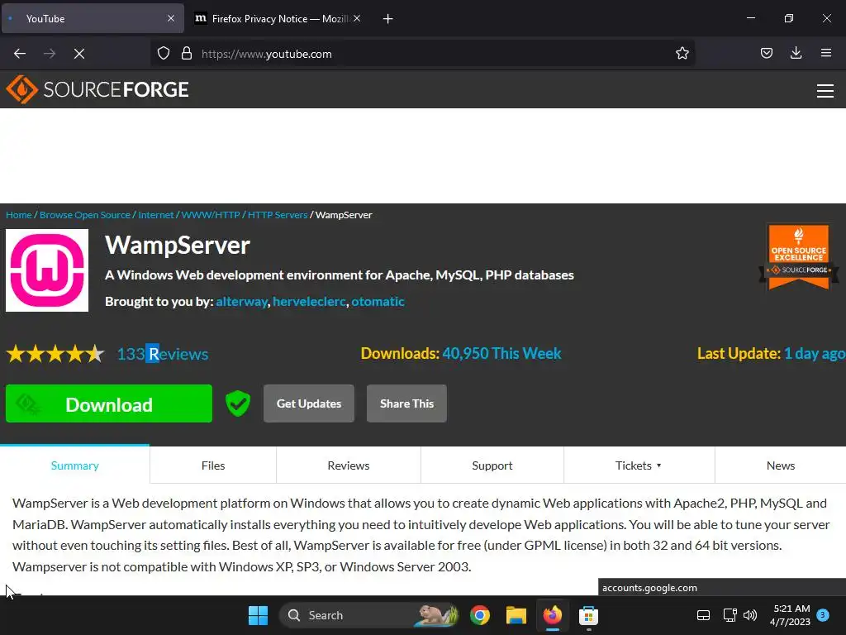Open the Firefox application menu

click(825, 53)
